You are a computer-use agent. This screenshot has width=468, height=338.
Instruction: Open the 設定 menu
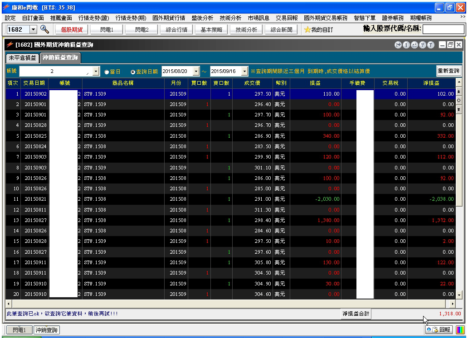(x=10, y=18)
